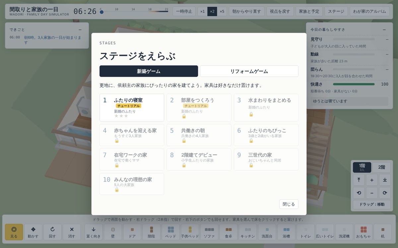The height and width of the screenshot is (248, 398).
Task: Tilt camera down with bottom-arrow button
Action: coord(385,180)
